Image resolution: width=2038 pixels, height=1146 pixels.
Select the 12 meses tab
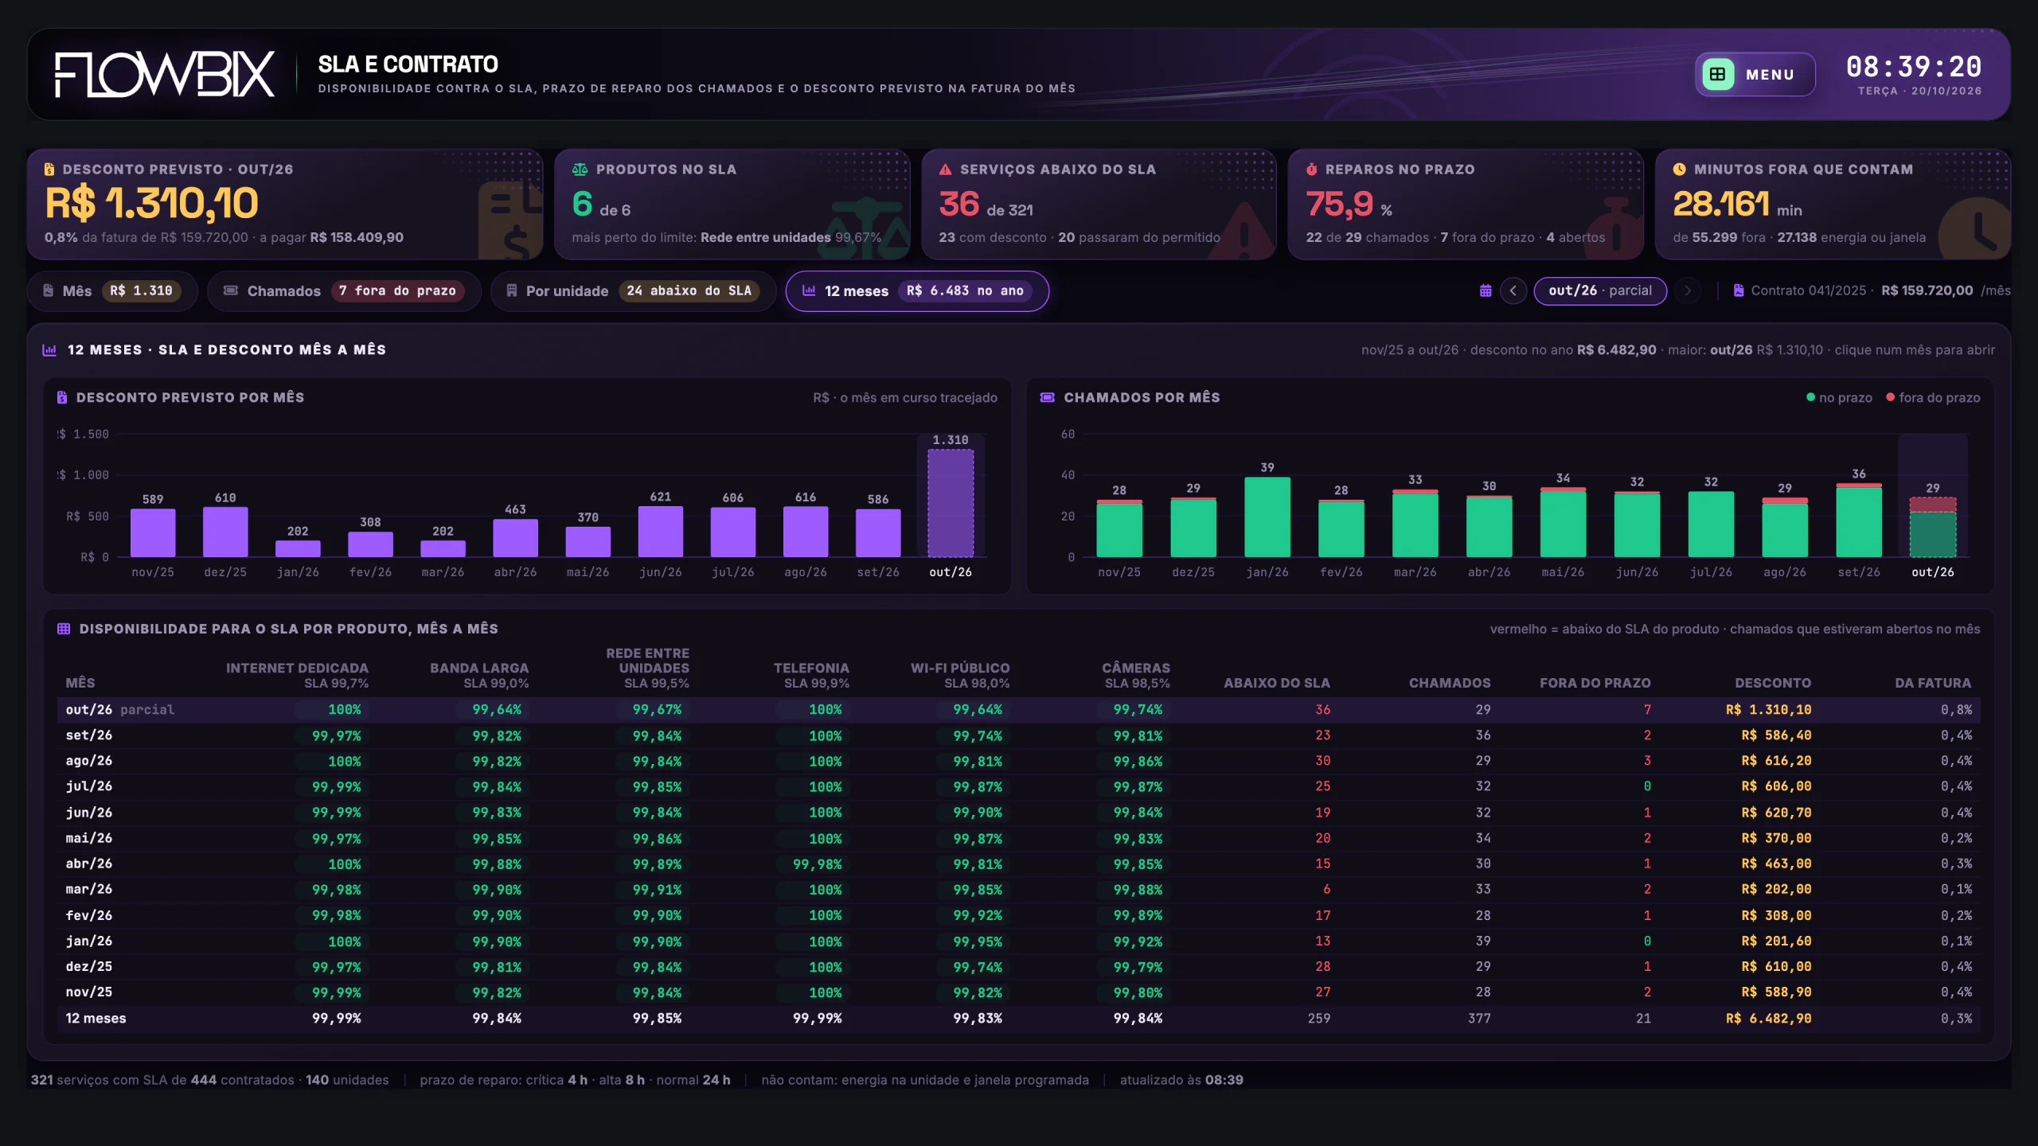[x=917, y=290]
